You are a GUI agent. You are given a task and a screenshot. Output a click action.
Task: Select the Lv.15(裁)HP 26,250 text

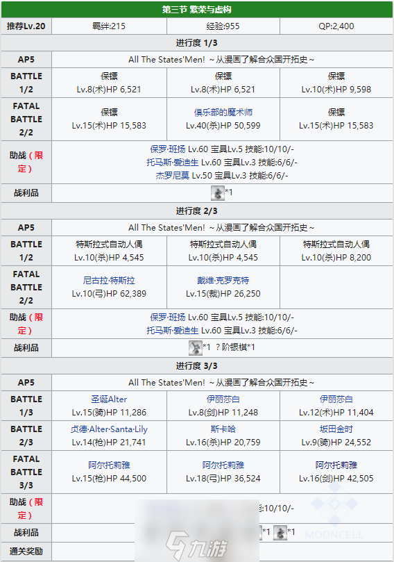223,294
